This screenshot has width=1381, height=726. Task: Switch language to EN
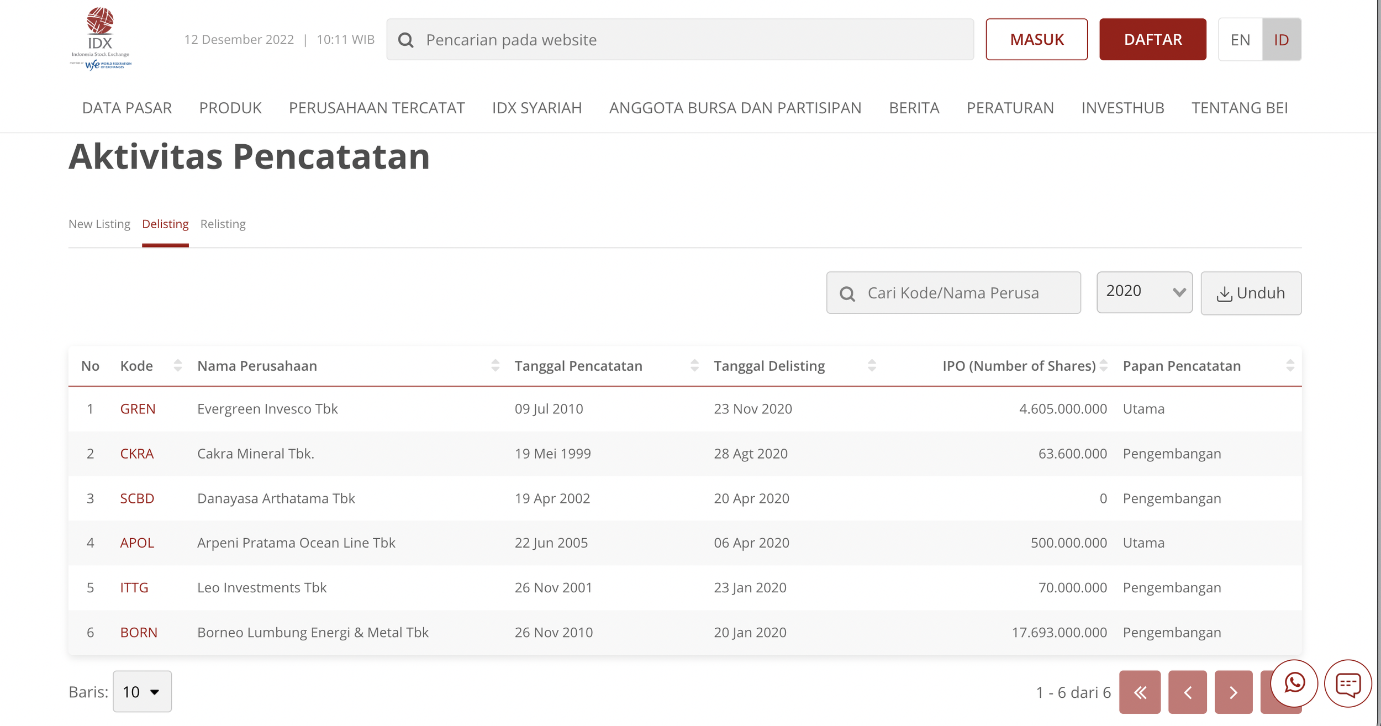tap(1240, 40)
